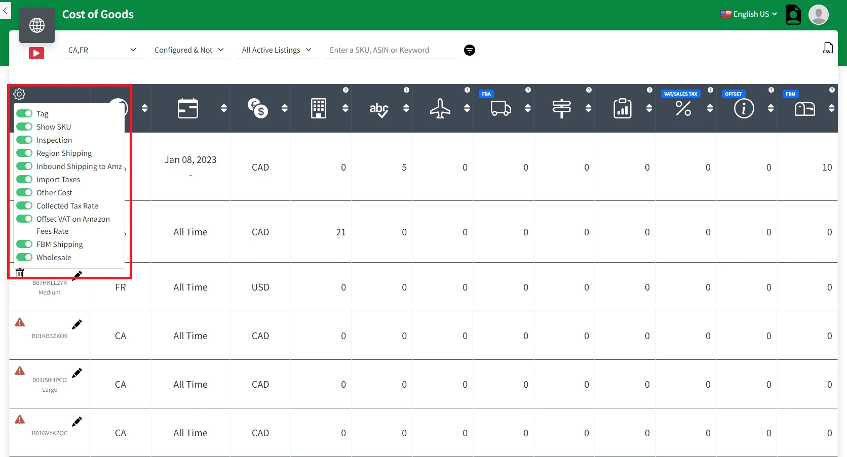
Task: Click the Offset info circle icon
Action: (x=744, y=108)
